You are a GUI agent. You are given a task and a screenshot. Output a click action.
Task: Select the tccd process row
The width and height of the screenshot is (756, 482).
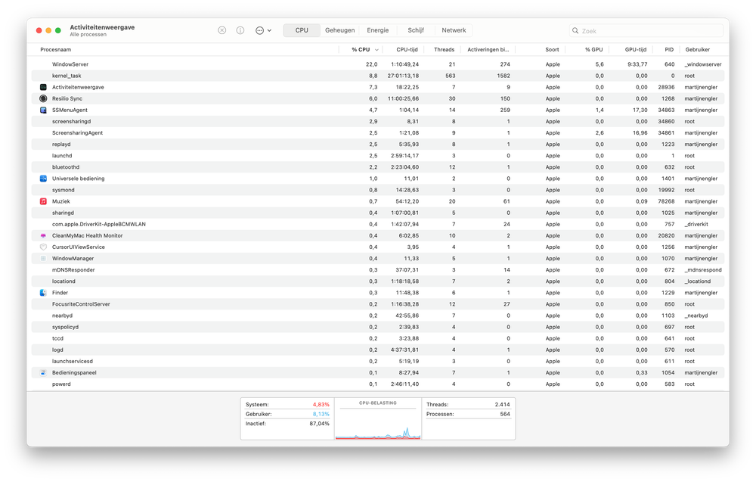point(377,338)
